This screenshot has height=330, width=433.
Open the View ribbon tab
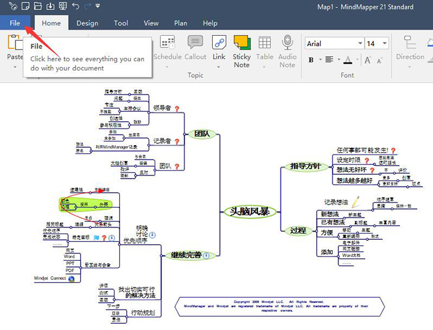point(151,23)
